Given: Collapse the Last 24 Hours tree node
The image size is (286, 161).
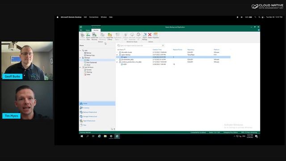Looking at the screenshot, I should click(80, 68).
